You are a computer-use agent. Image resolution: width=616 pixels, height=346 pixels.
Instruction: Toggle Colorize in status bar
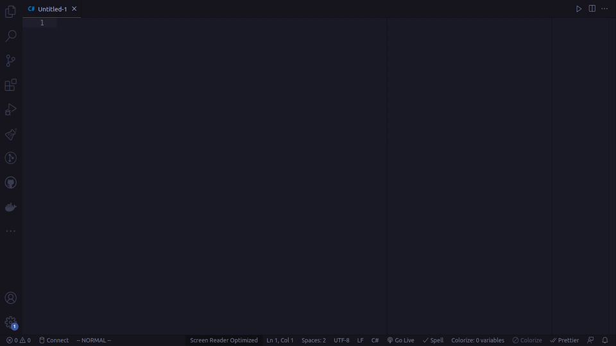click(527, 340)
